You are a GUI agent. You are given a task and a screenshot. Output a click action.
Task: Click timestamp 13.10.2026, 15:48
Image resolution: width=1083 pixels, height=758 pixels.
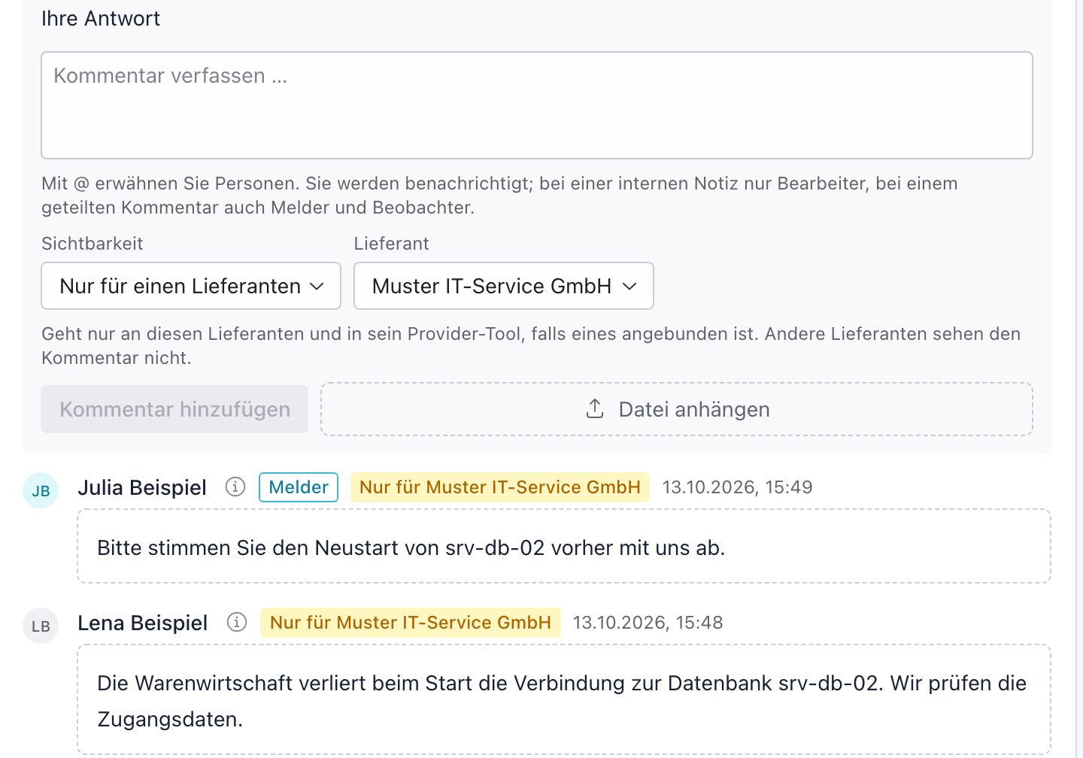pyautogui.click(x=648, y=623)
